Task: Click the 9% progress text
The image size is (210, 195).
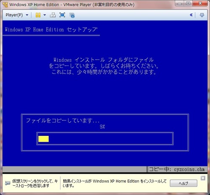Action: click(102, 127)
